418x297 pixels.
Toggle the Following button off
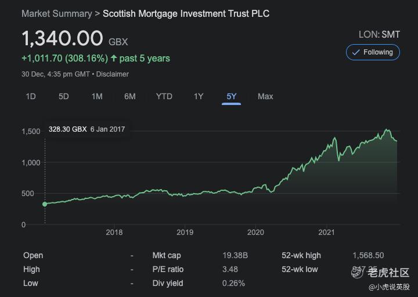(x=373, y=52)
